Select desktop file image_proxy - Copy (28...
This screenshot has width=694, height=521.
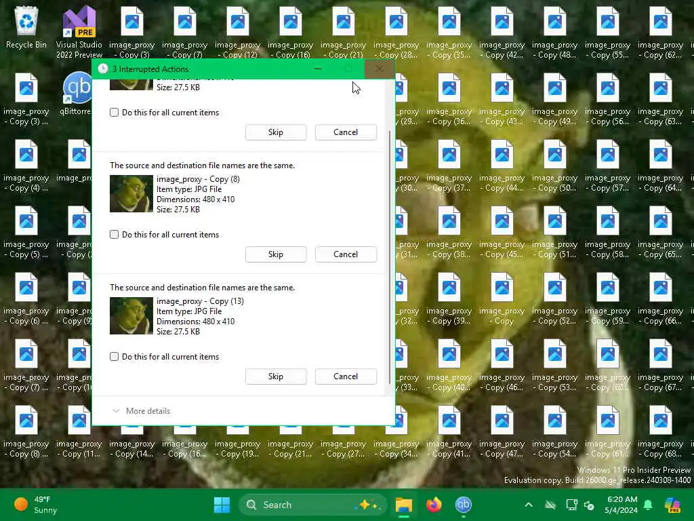pos(396,32)
